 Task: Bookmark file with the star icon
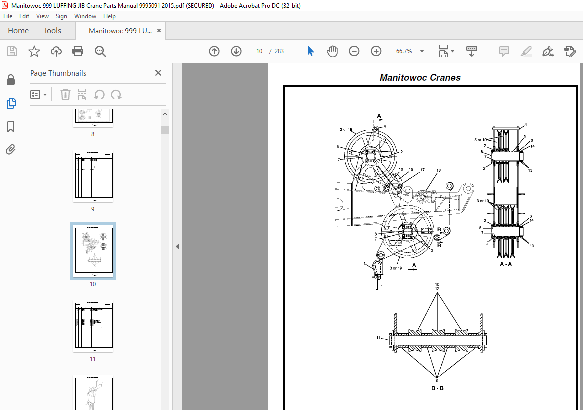[34, 51]
